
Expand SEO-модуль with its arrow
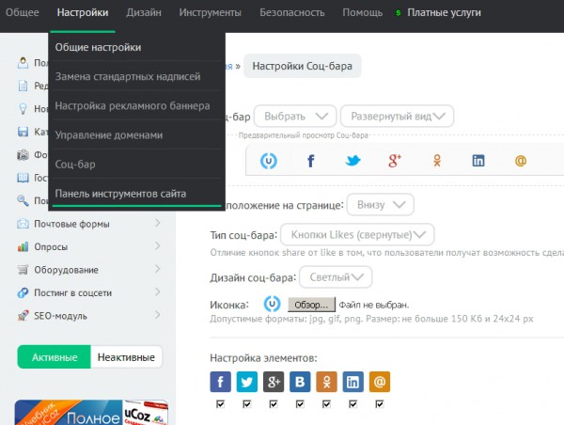pos(158,315)
